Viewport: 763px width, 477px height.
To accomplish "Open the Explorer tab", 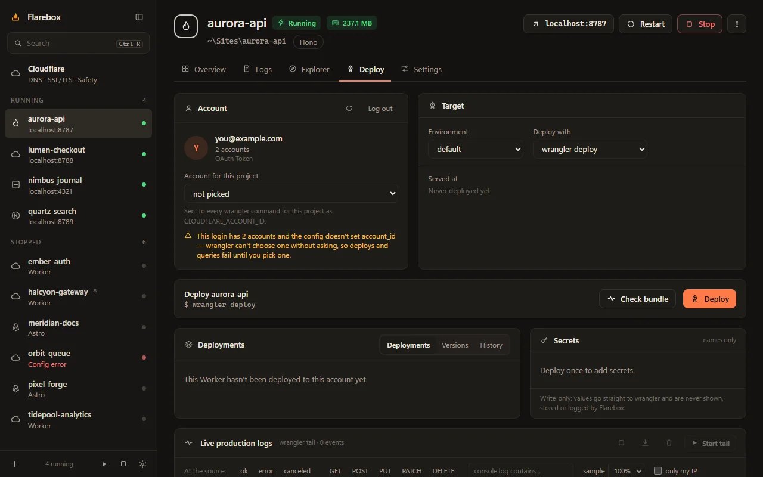I will point(309,70).
